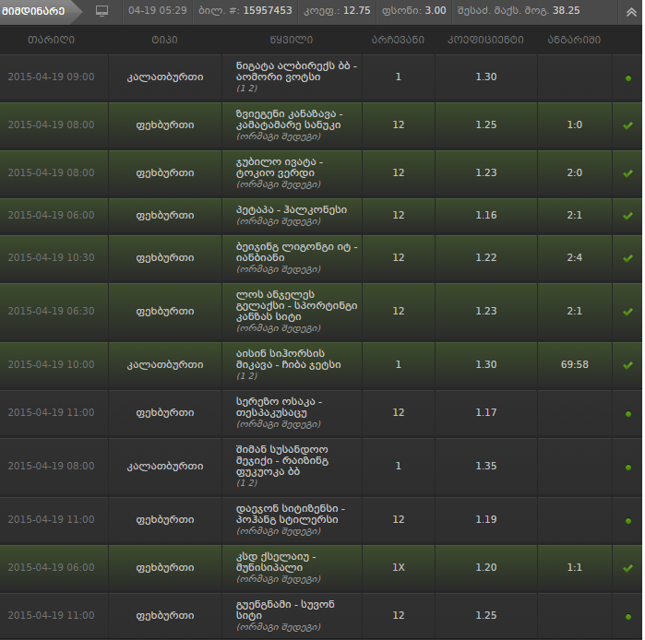The image size is (645, 640).
Task: Click coefficient 1.17 in სერეზო ოსაკა row
Action: click(485, 413)
